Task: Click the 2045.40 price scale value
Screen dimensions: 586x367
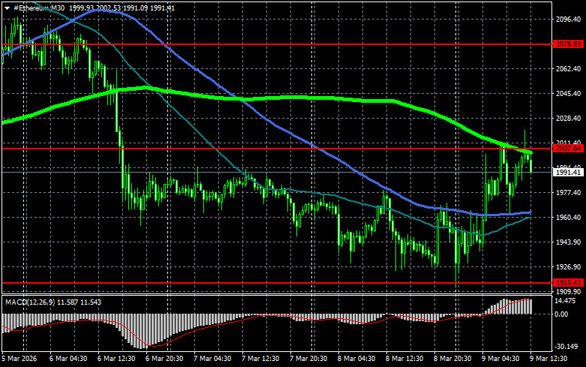Action: (x=569, y=93)
